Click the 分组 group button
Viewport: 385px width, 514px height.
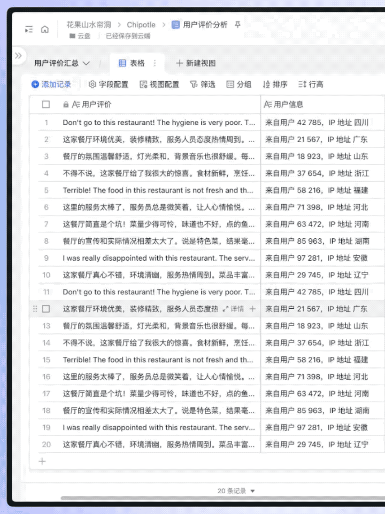pos(239,84)
